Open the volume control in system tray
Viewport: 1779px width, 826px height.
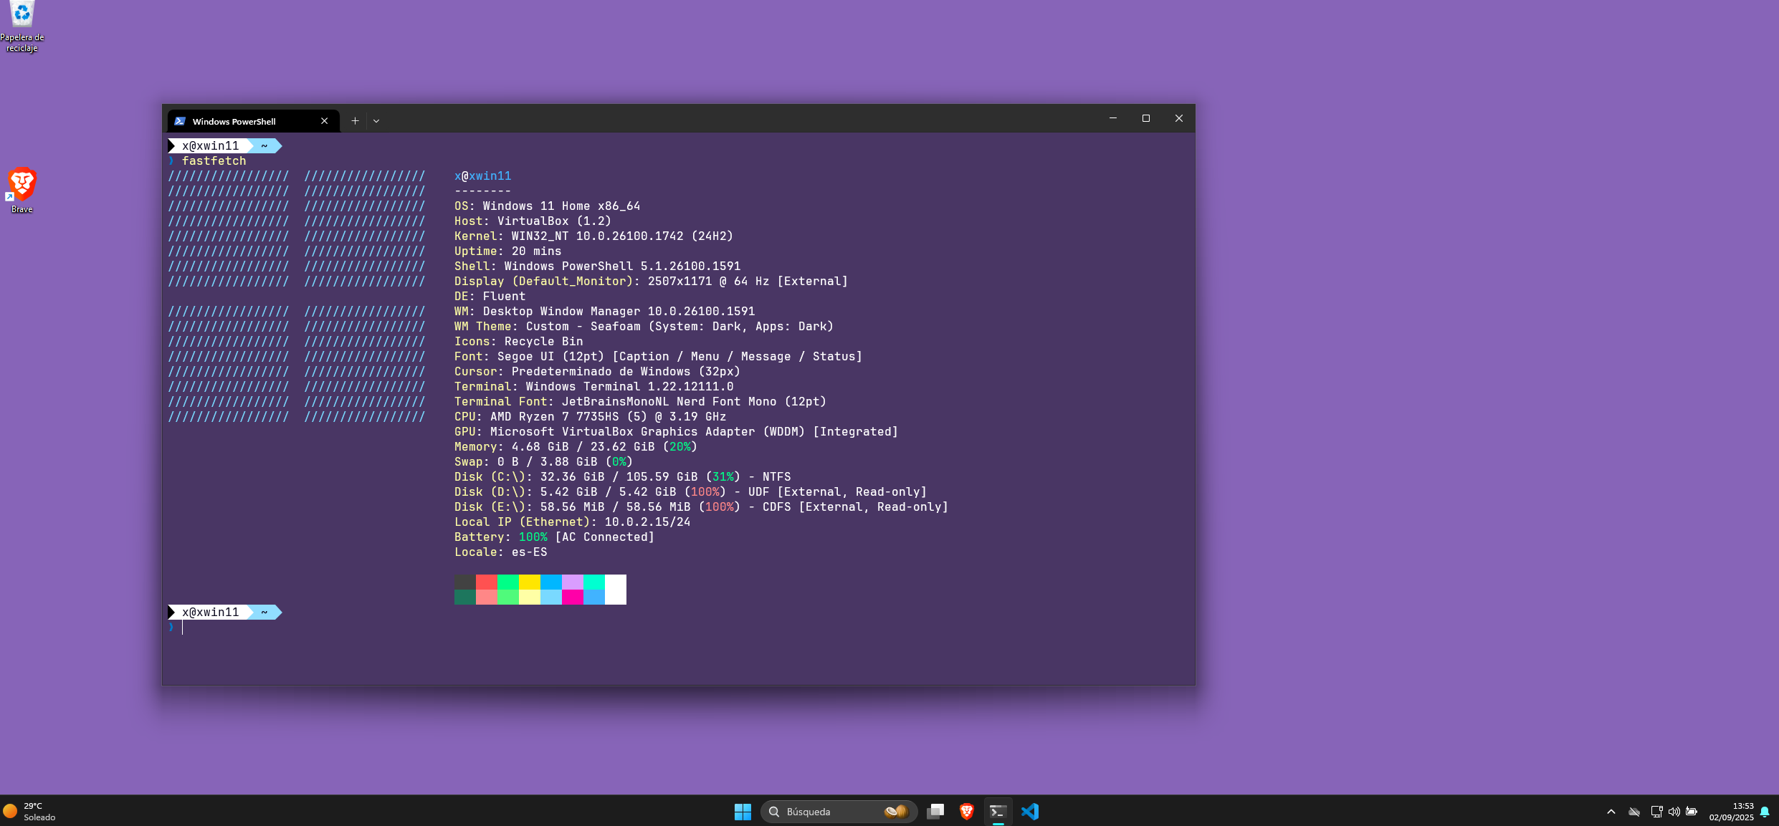pos(1674,812)
